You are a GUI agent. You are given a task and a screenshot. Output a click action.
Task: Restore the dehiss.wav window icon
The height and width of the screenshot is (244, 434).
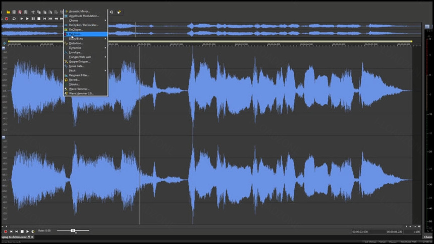pyautogui.click(x=29, y=237)
